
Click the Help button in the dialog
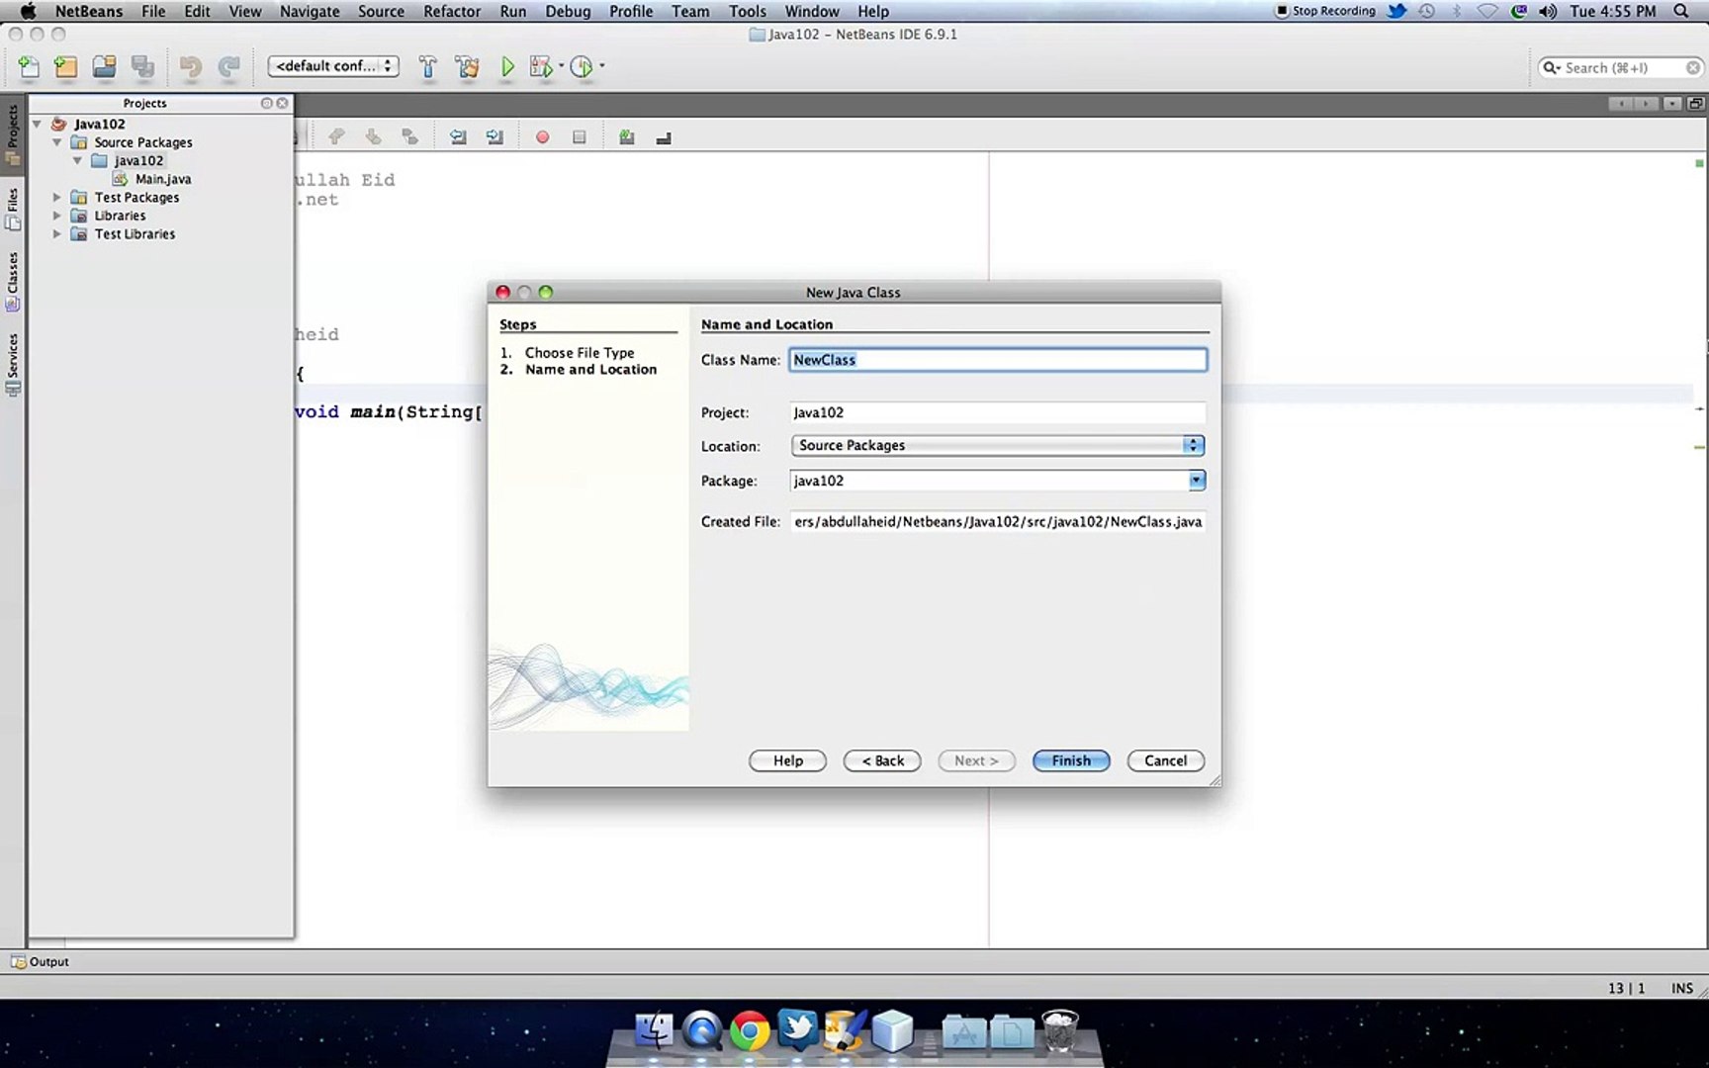(x=788, y=760)
